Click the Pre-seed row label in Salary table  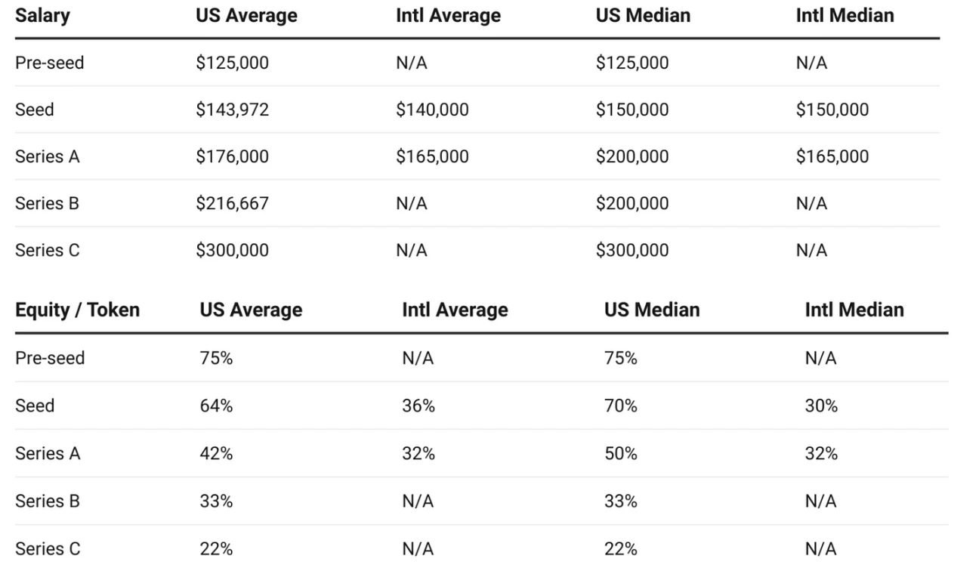[x=49, y=63]
